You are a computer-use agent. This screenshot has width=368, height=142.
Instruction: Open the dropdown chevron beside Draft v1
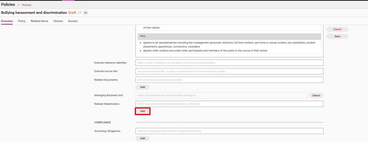[86, 13]
